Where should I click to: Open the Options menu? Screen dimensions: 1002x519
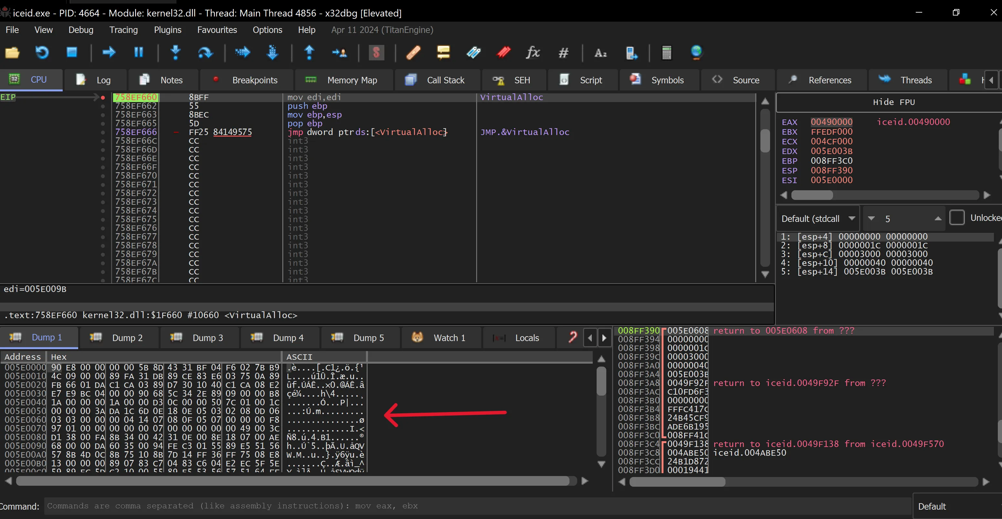click(267, 30)
